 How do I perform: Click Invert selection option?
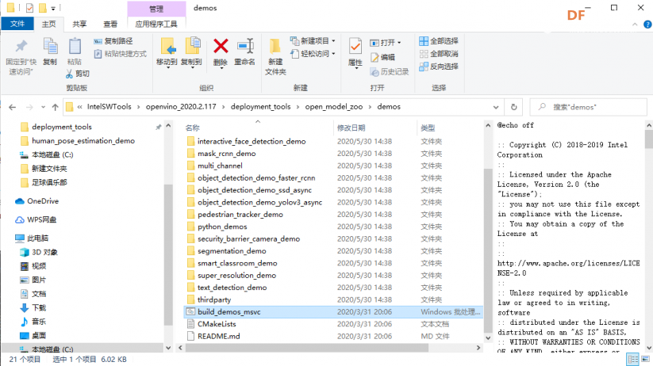439,66
